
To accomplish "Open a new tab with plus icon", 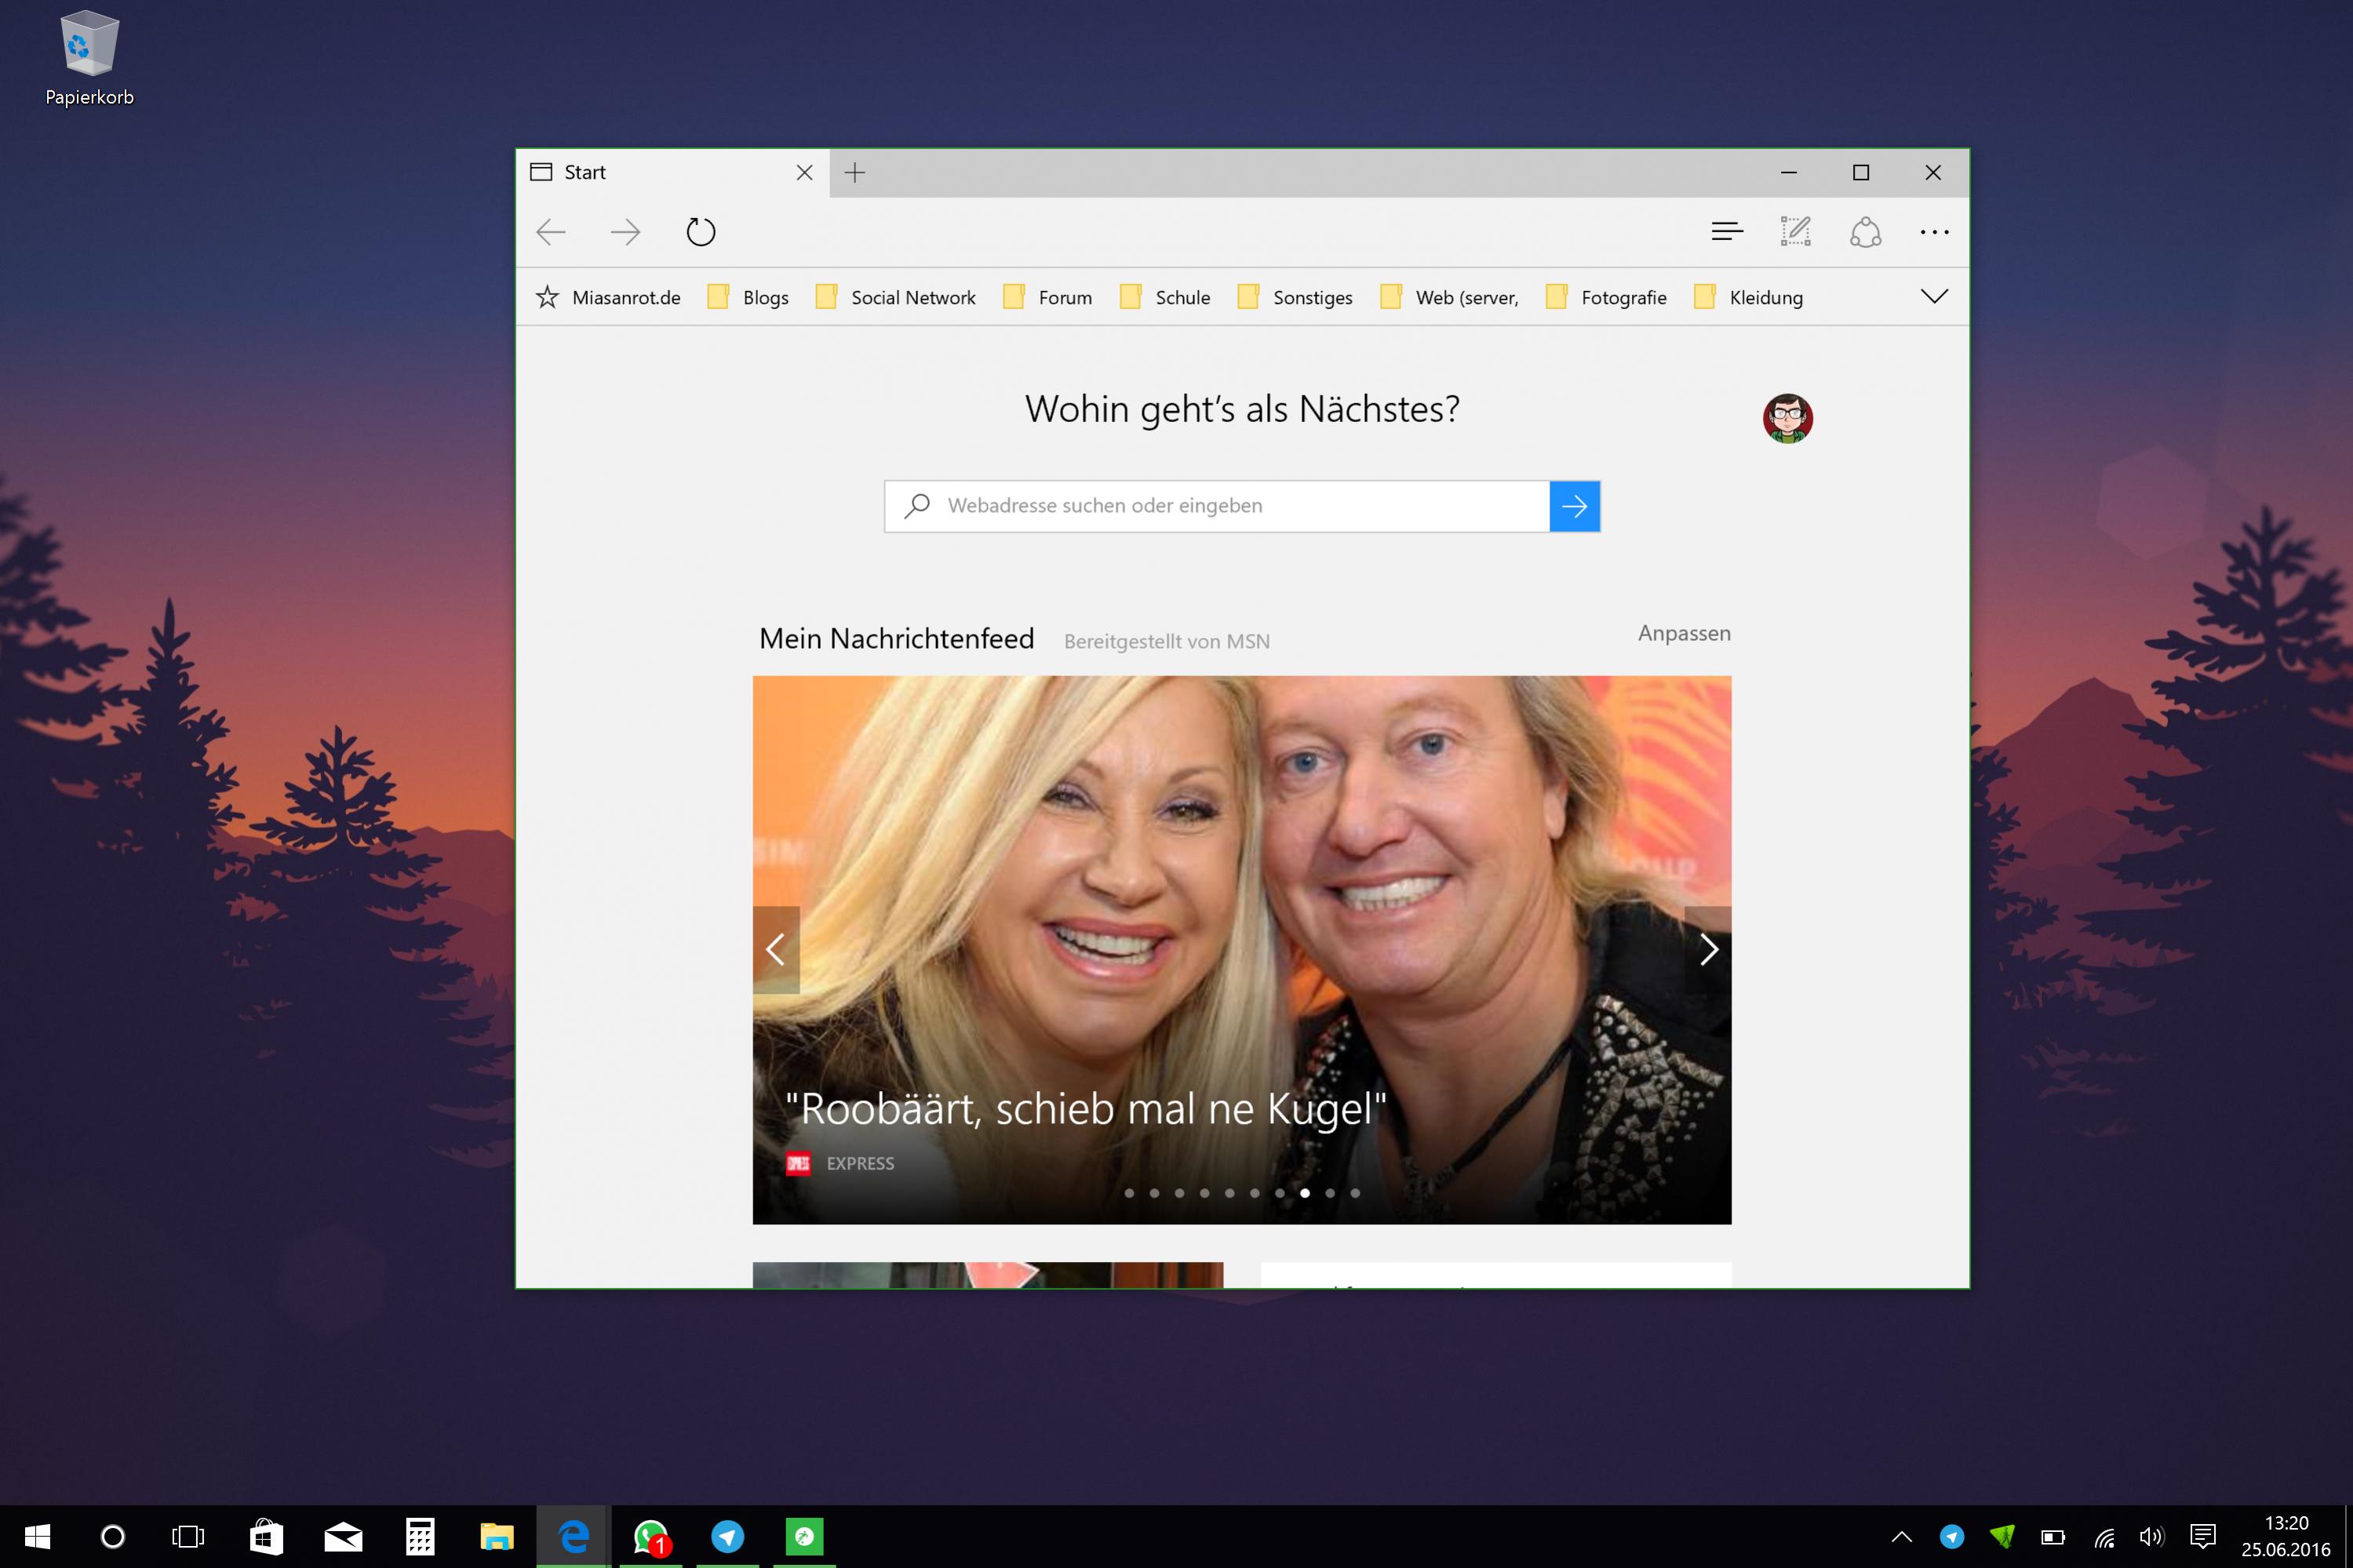I will point(855,173).
